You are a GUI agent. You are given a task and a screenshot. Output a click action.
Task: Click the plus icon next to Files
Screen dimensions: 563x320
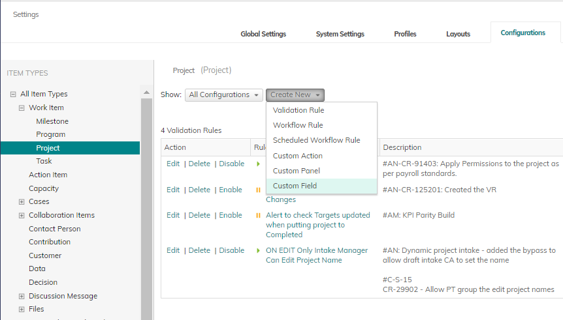point(22,310)
